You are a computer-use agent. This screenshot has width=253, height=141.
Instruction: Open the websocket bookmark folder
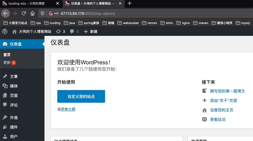click(128, 23)
